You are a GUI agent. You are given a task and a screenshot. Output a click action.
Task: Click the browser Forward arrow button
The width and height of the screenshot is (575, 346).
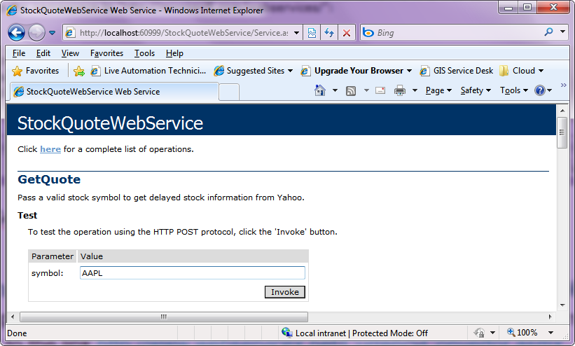tap(36, 33)
